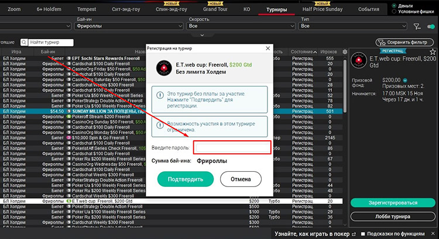The height and width of the screenshot is (239, 439).
Task: Sort by Игроков column header
Action: tap(329, 51)
